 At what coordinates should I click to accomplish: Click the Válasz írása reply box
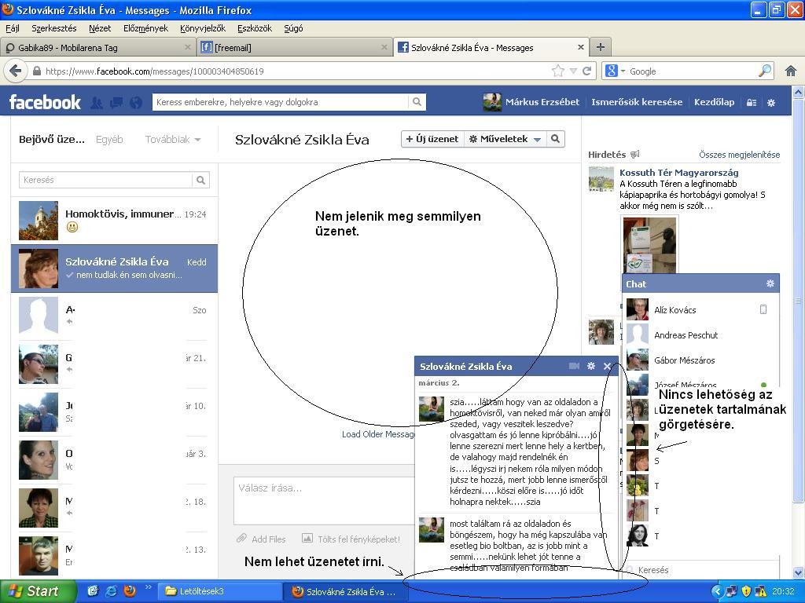pyautogui.click(x=324, y=500)
